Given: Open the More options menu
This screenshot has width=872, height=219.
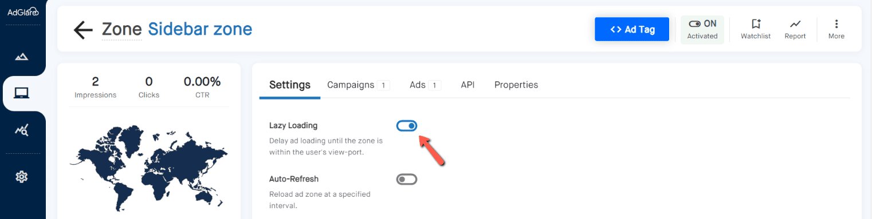Looking at the screenshot, I should point(836,29).
